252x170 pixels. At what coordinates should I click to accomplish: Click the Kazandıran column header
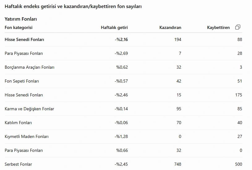point(170,27)
